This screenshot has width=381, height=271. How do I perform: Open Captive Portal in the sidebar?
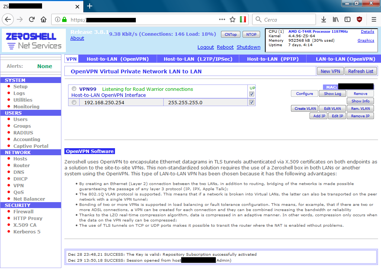[x=31, y=146]
